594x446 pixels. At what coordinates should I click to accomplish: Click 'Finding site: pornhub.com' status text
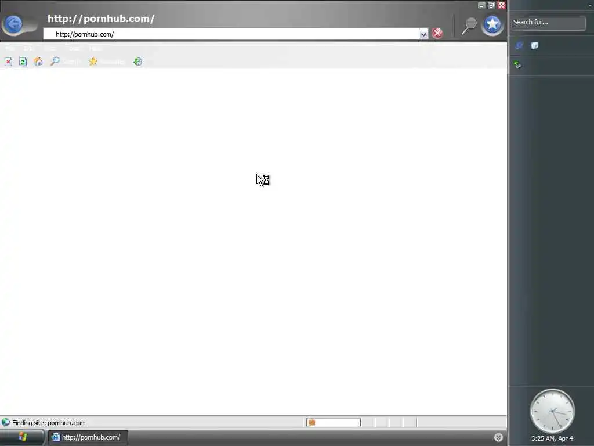(48, 423)
